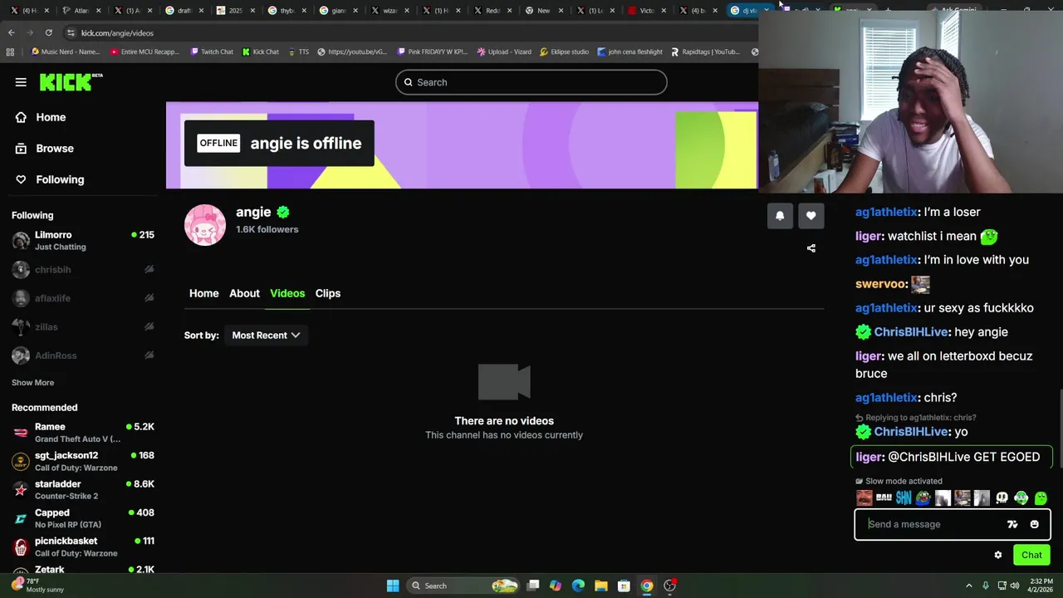Click the offline icon beside AdinRoss
The image size is (1063, 598).
tap(149, 355)
